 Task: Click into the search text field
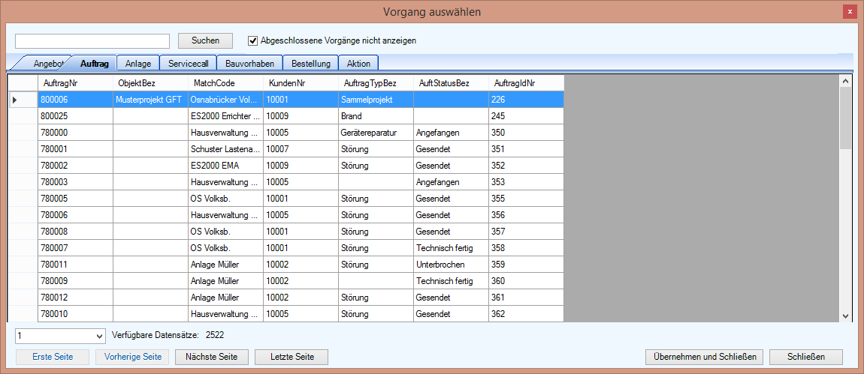[x=92, y=40]
